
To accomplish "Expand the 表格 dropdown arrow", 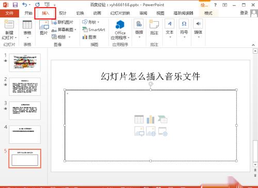I will pos(27,38).
